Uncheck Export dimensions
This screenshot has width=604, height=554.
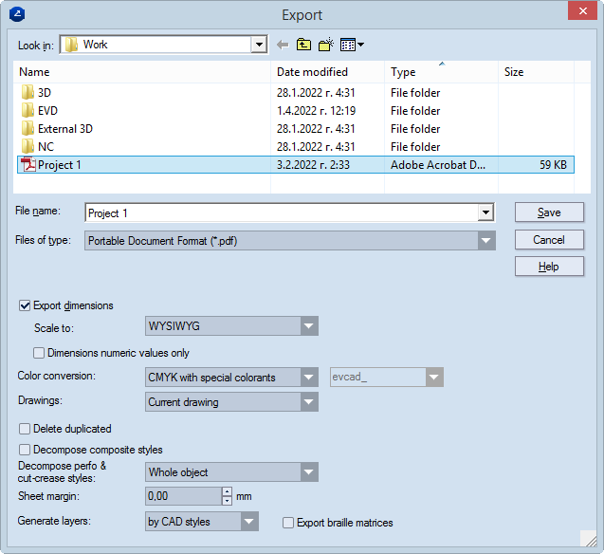[26, 306]
